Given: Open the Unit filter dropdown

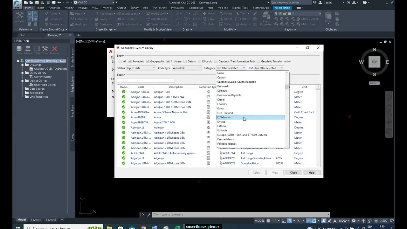Looking at the screenshot, I should coord(269,68).
